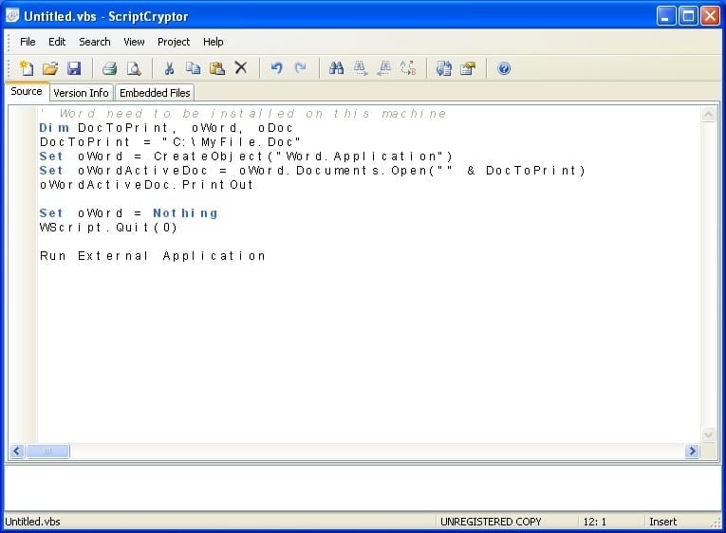Open the View menu
This screenshot has height=533, width=726.
(134, 42)
